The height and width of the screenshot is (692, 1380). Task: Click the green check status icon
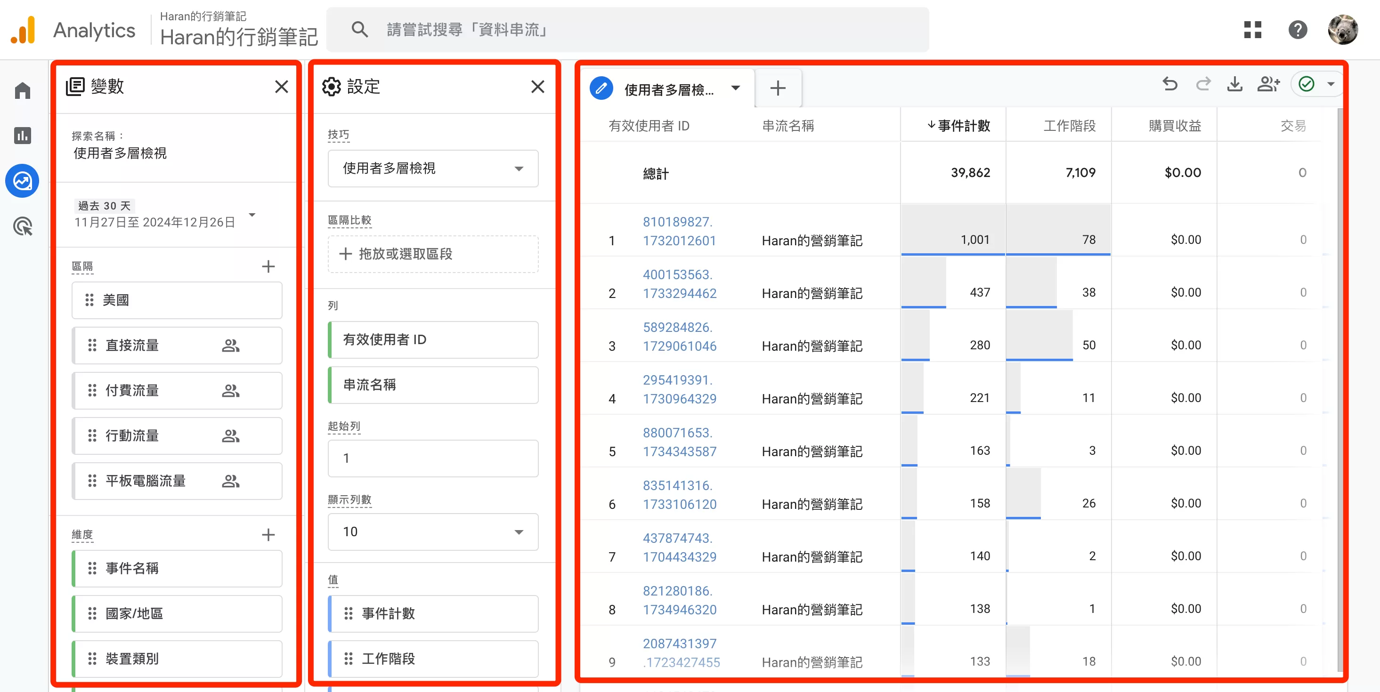(1307, 84)
